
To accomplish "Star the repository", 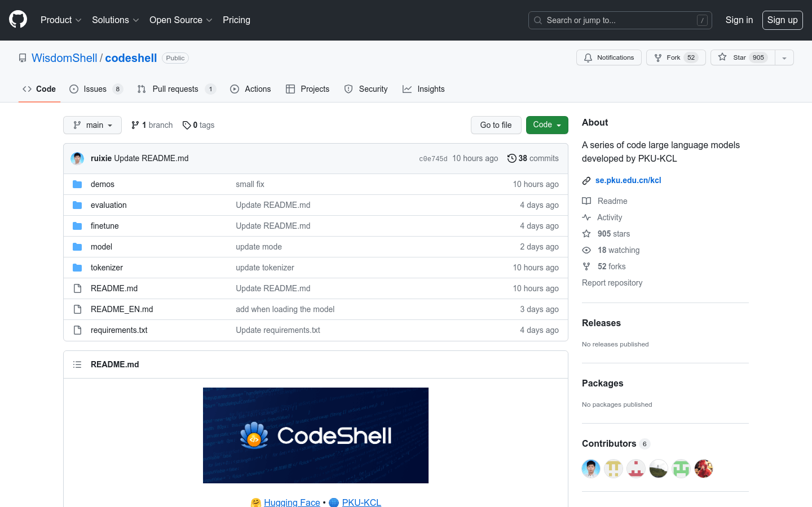I will pyautogui.click(x=740, y=57).
